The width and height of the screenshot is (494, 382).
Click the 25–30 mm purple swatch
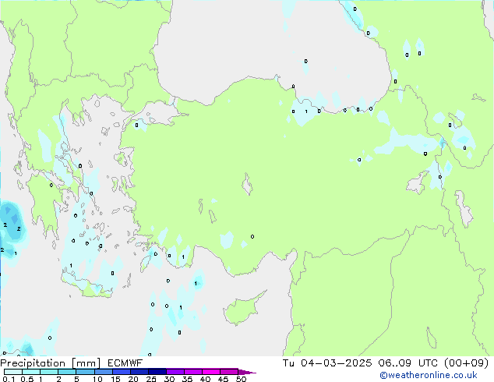click(157, 372)
